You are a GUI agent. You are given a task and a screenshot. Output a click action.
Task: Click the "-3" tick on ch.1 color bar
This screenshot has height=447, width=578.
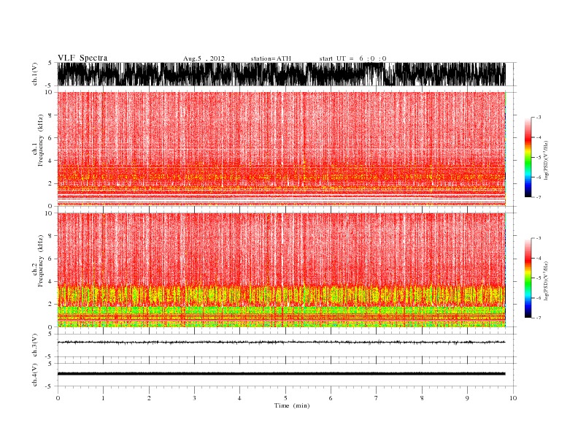pos(538,118)
